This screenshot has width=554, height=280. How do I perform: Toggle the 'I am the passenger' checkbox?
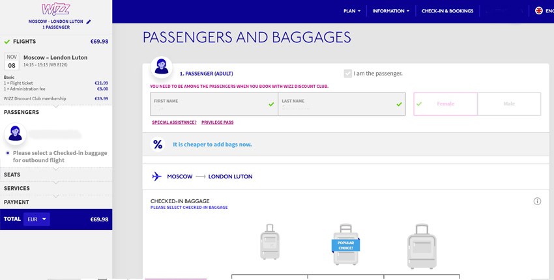point(348,74)
